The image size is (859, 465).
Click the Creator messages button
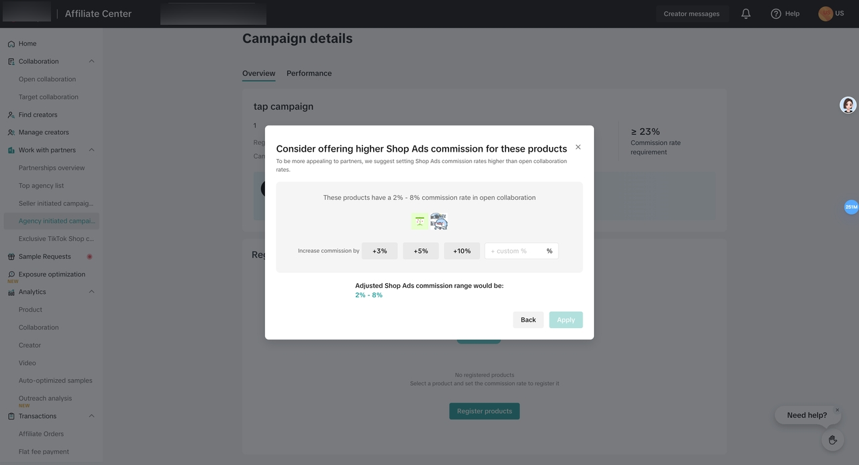(691, 13)
